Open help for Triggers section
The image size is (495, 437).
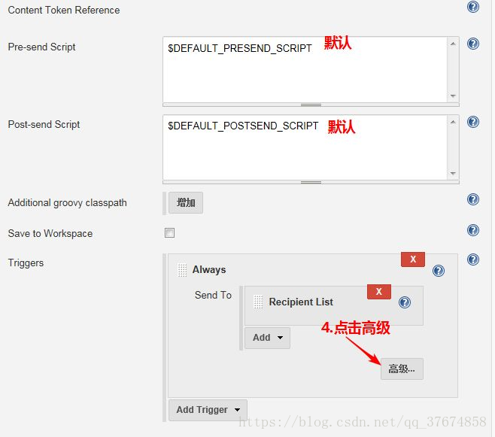(x=473, y=259)
